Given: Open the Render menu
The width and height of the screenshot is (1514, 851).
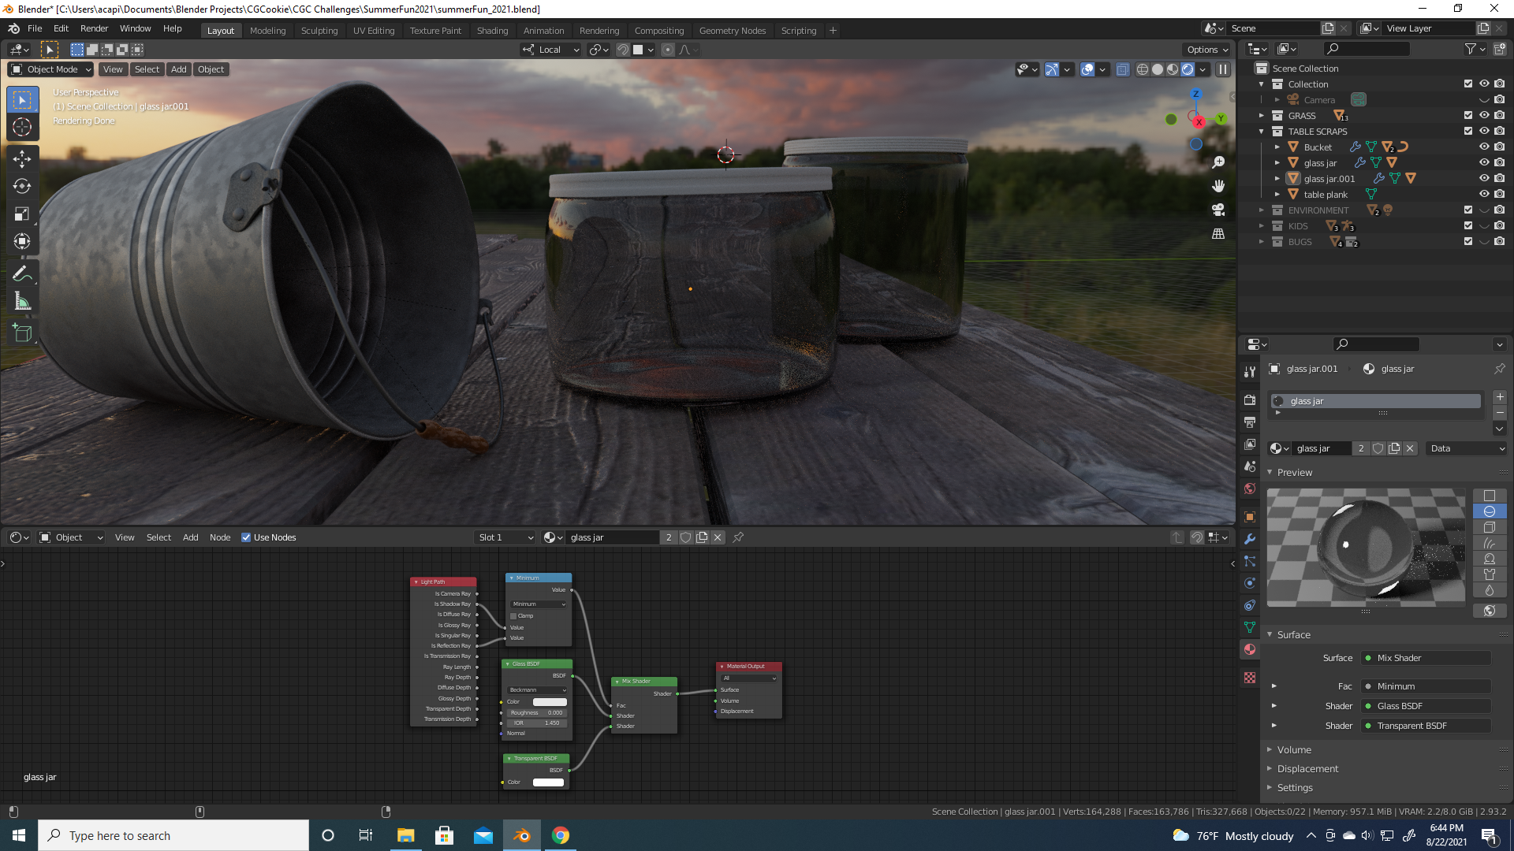Looking at the screenshot, I should [94, 28].
